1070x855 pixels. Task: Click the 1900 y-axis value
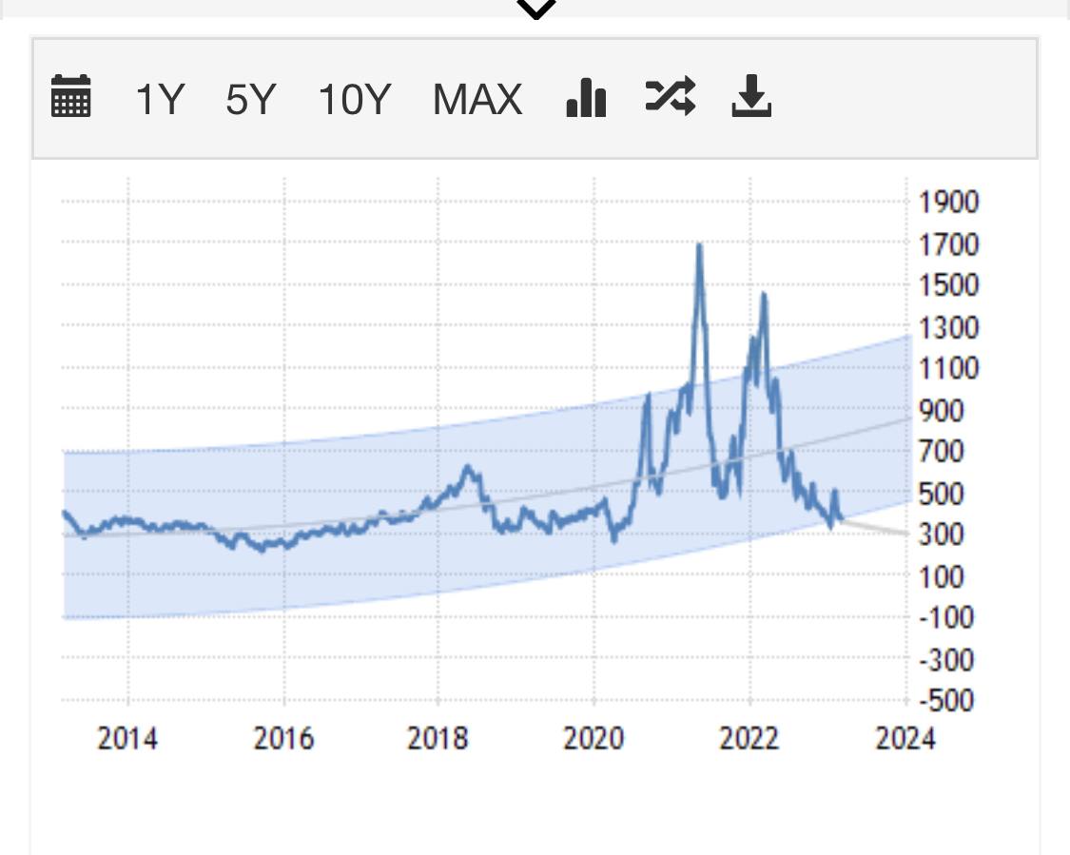pyautogui.click(x=948, y=202)
